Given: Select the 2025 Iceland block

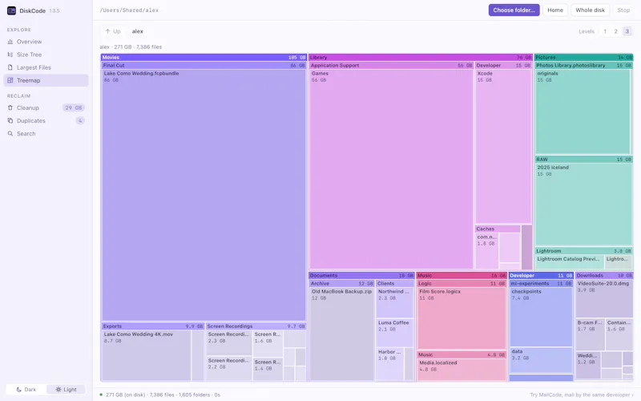Looking at the screenshot, I should pos(583,205).
